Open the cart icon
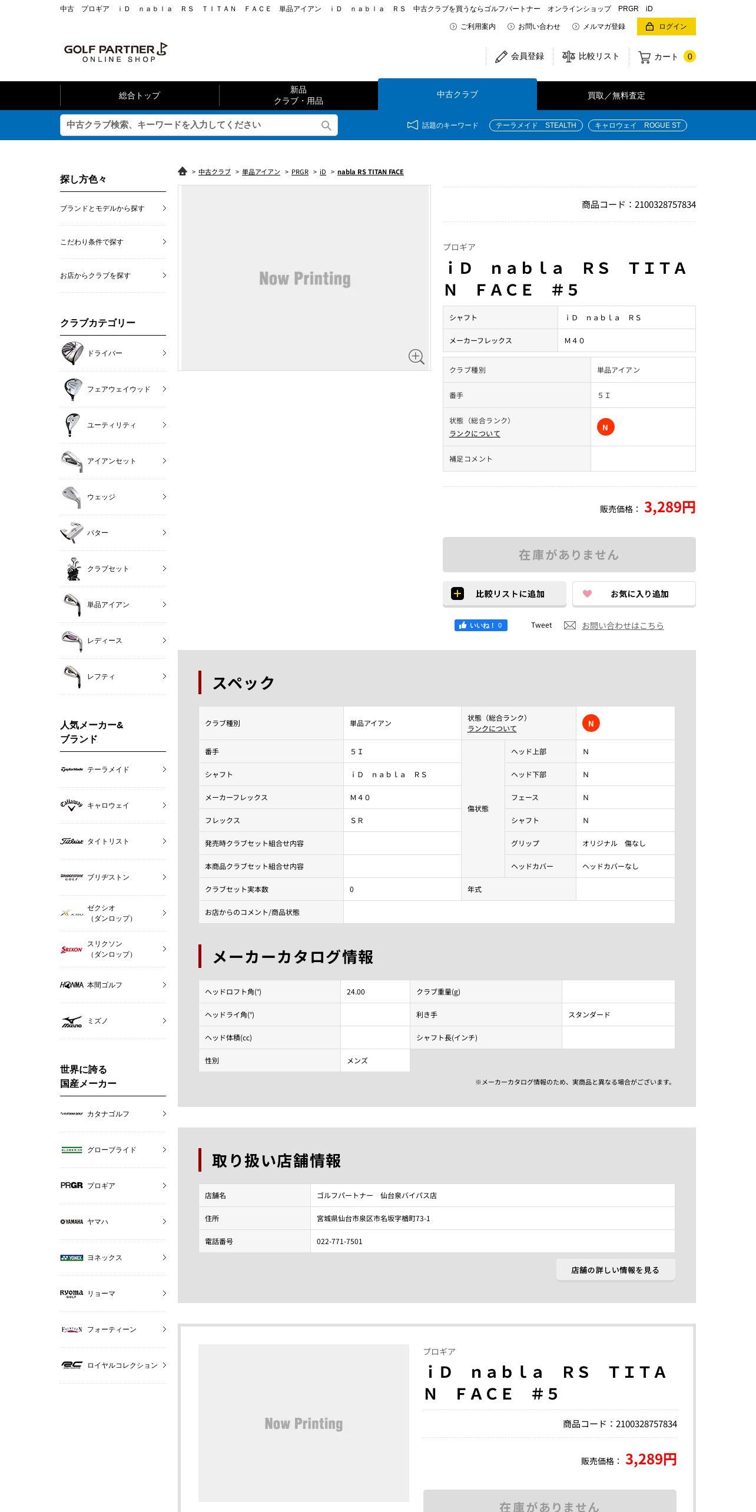The image size is (756, 1512). point(645,57)
